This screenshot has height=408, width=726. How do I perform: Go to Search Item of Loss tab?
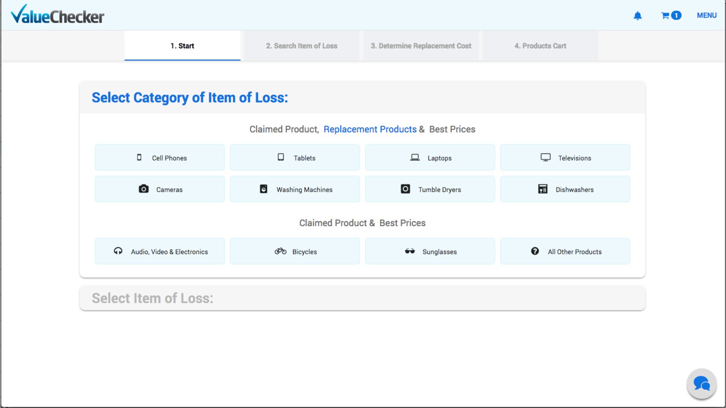(x=302, y=46)
